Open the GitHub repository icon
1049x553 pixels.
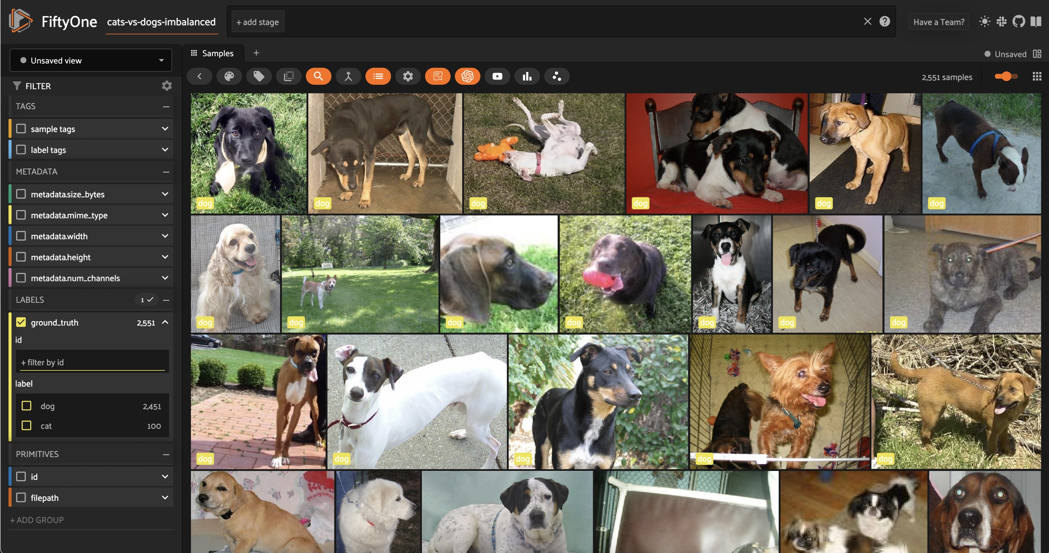[1019, 22]
